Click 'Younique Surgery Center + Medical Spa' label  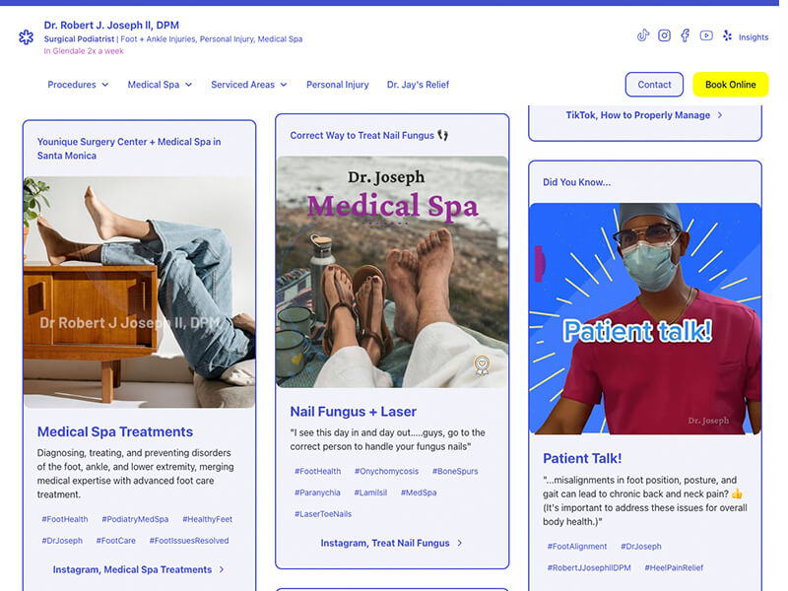tap(129, 149)
